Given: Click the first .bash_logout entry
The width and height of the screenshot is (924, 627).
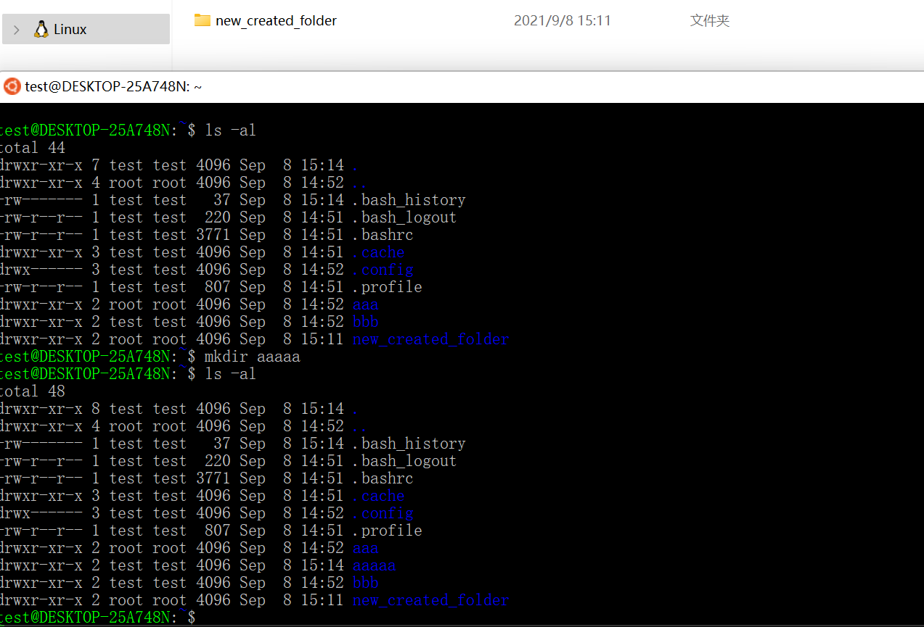Looking at the screenshot, I should pos(405,217).
